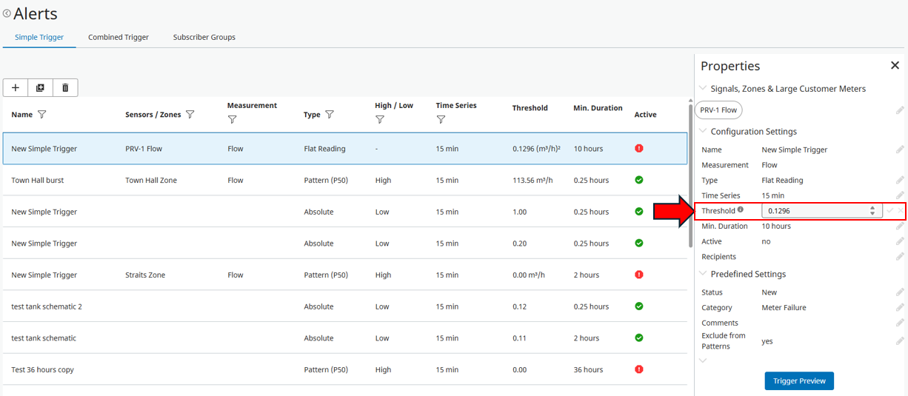Click the Type column filter icon
Viewport: 908px width, 396px height.
tap(330, 115)
